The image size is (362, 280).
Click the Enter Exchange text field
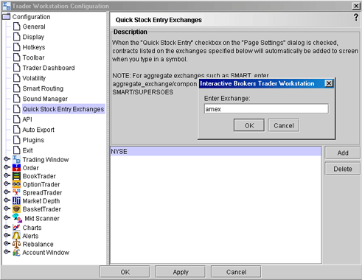tap(266, 109)
